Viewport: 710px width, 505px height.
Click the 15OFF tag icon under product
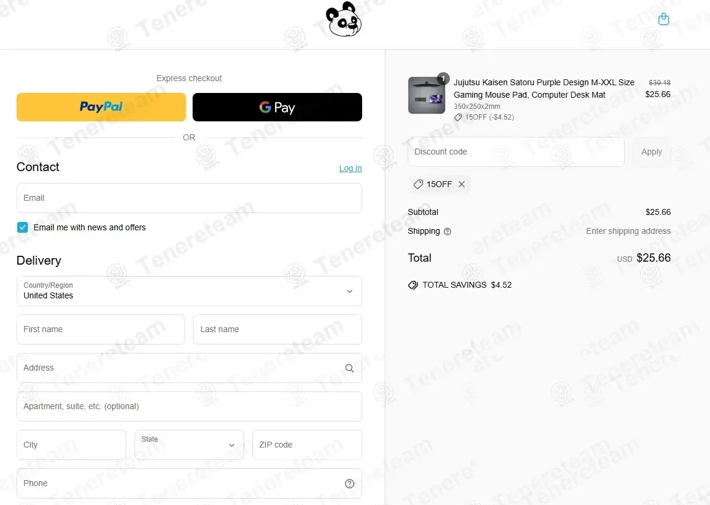point(458,117)
